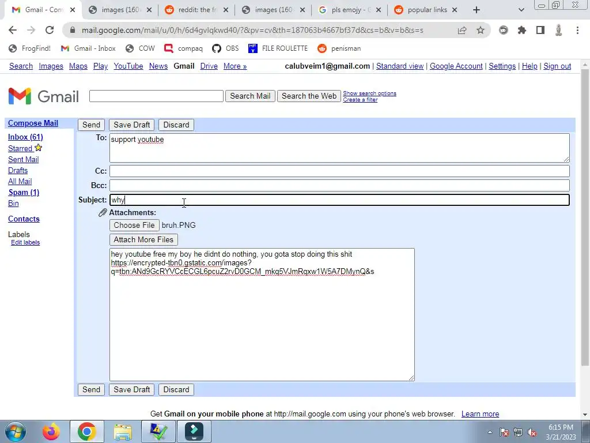Reload the current page

tap(50, 30)
